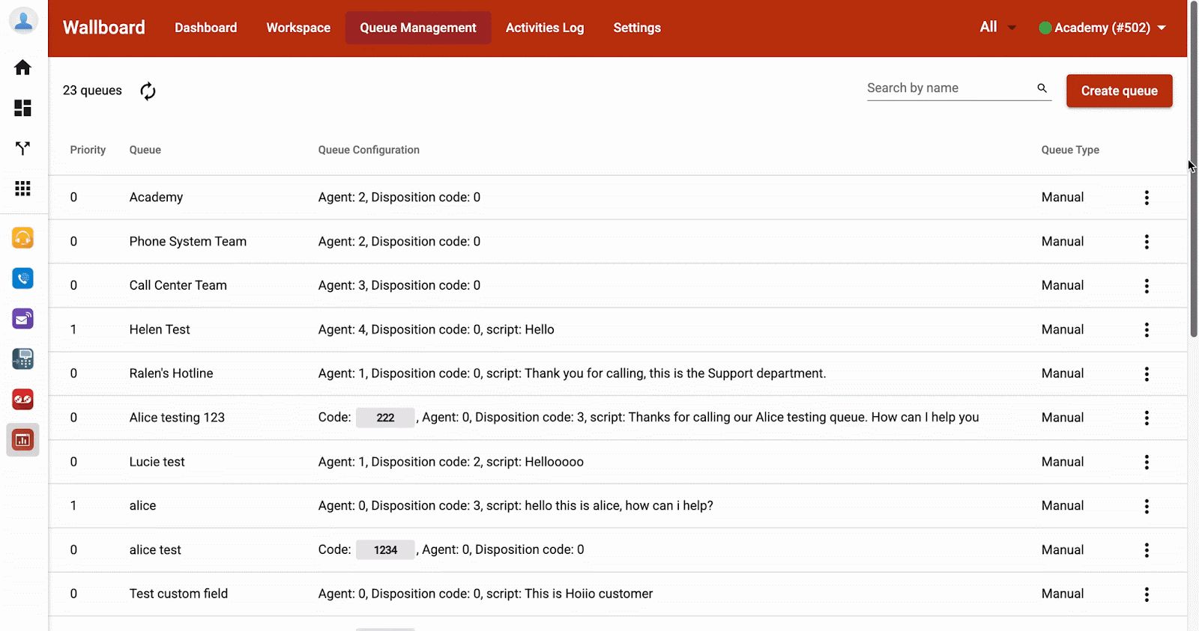The image size is (1199, 631).
Task: Click the Queue column header
Action: click(145, 150)
